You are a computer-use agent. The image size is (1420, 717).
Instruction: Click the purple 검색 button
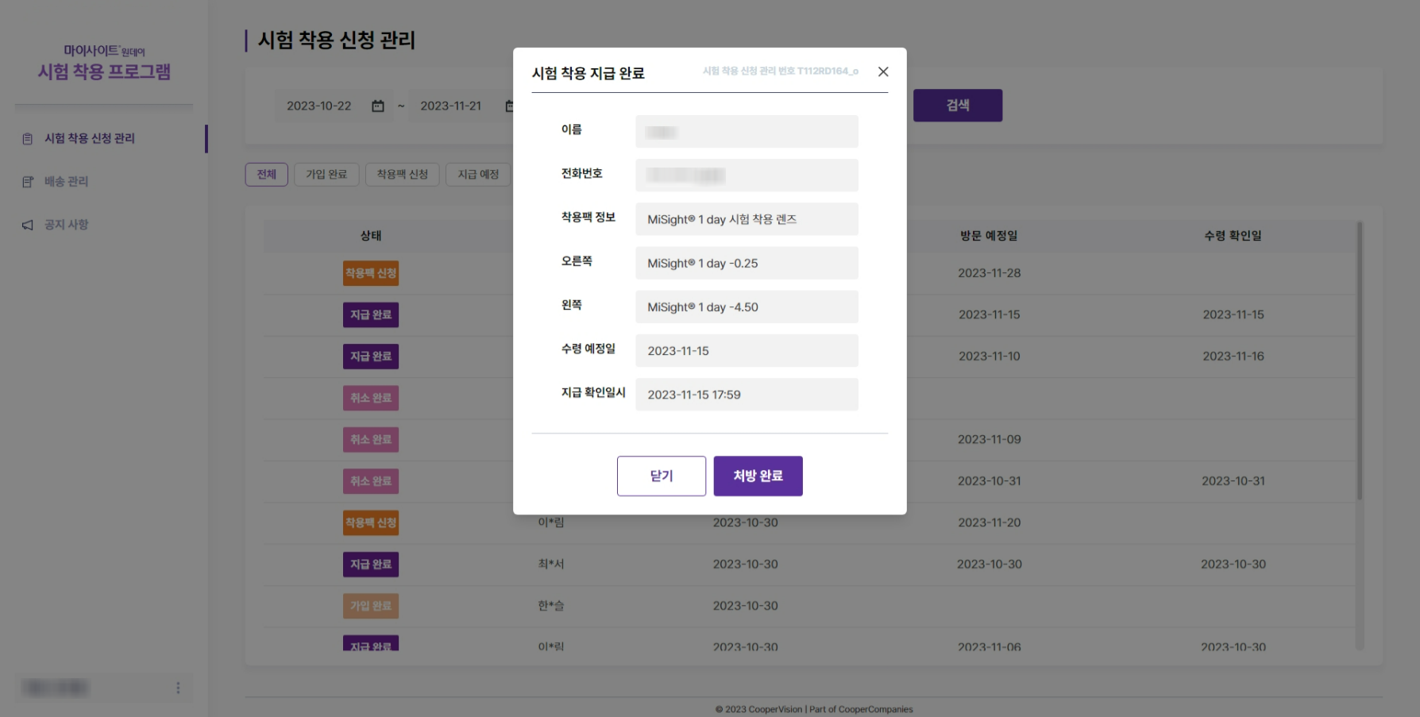coord(957,105)
